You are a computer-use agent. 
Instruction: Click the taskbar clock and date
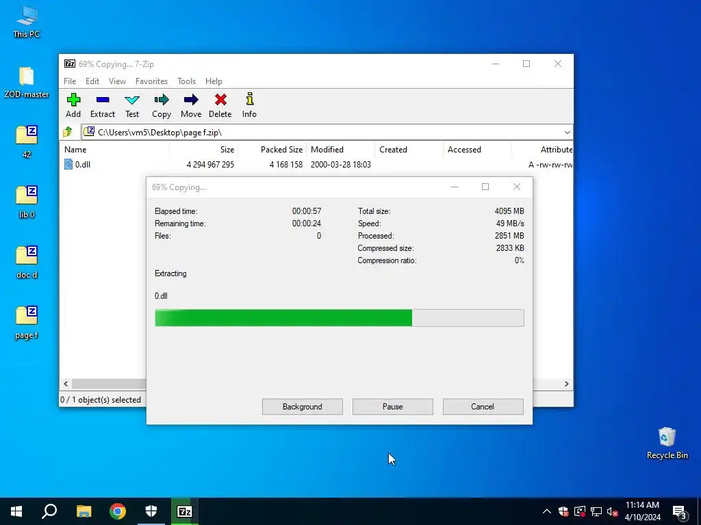(x=642, y=511)
